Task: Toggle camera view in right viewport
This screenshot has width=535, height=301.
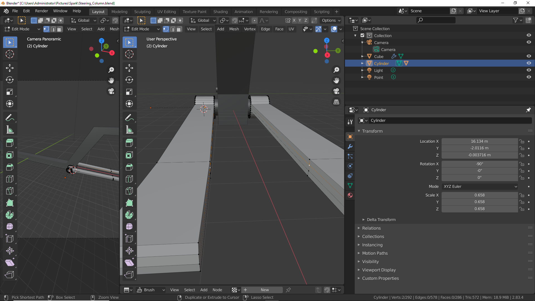Action: (336, 91)
